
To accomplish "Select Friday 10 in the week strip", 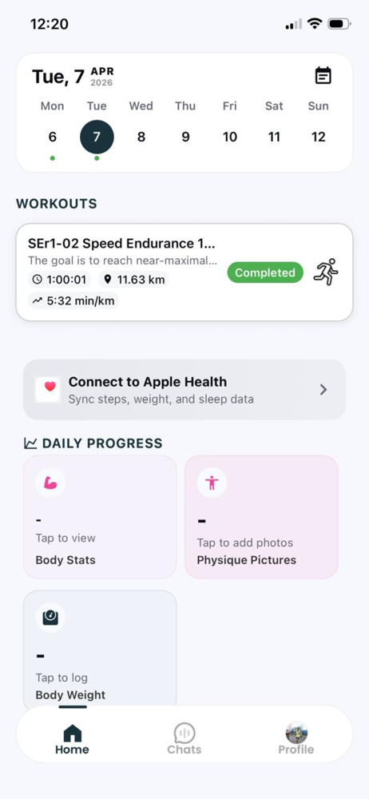I will point(230,137).
